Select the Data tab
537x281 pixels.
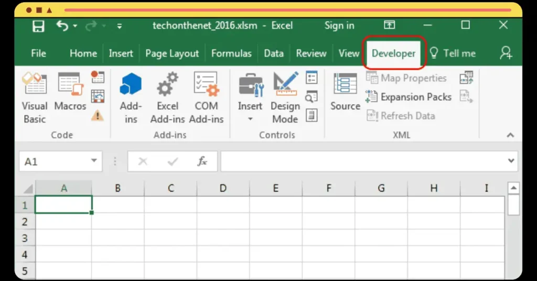point(274,53)
